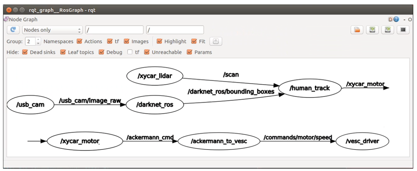The width and height of the screenshot is (417, 171).
Task: Click the dash button at top right
Action: tap(405, 20)
